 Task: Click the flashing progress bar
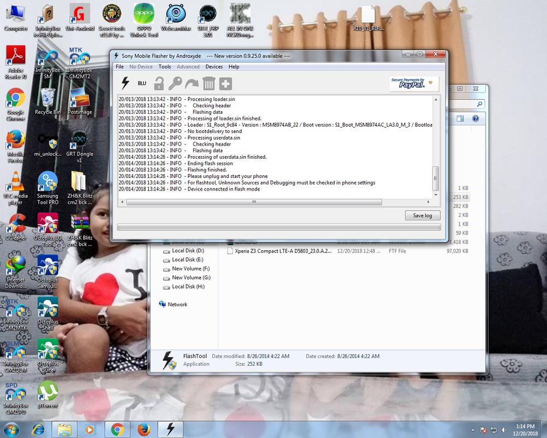pos(279,227)
